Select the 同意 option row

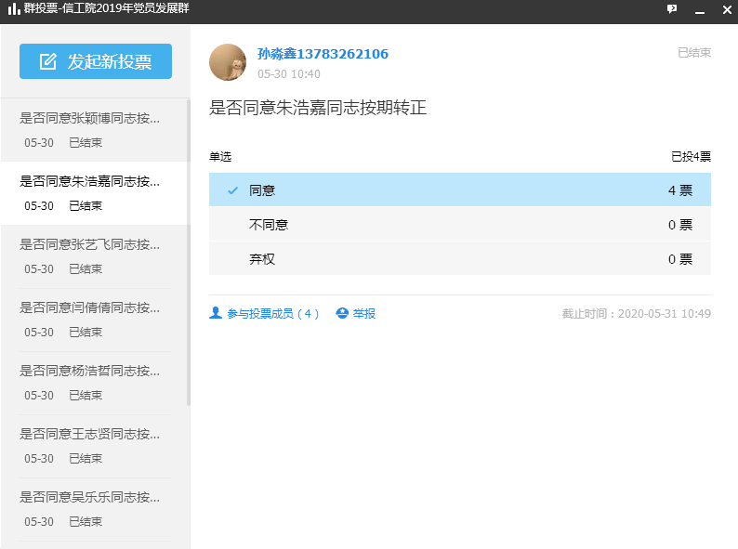(x=460, y=190)
